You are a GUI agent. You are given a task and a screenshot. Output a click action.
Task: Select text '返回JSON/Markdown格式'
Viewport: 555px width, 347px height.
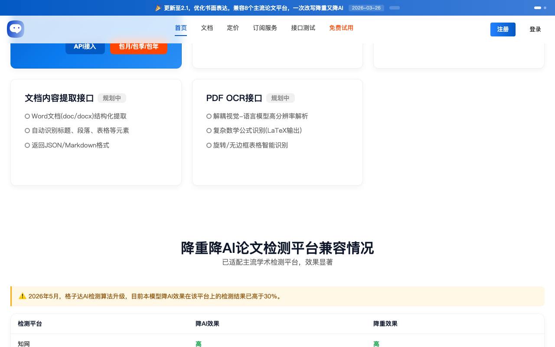pyautogui.click(x=70, y=145)
